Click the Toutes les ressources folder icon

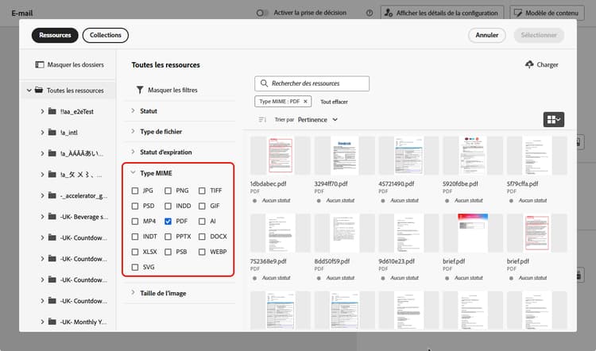(39, 91)
